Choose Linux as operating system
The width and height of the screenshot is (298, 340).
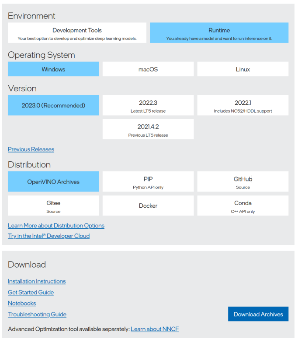243,69
